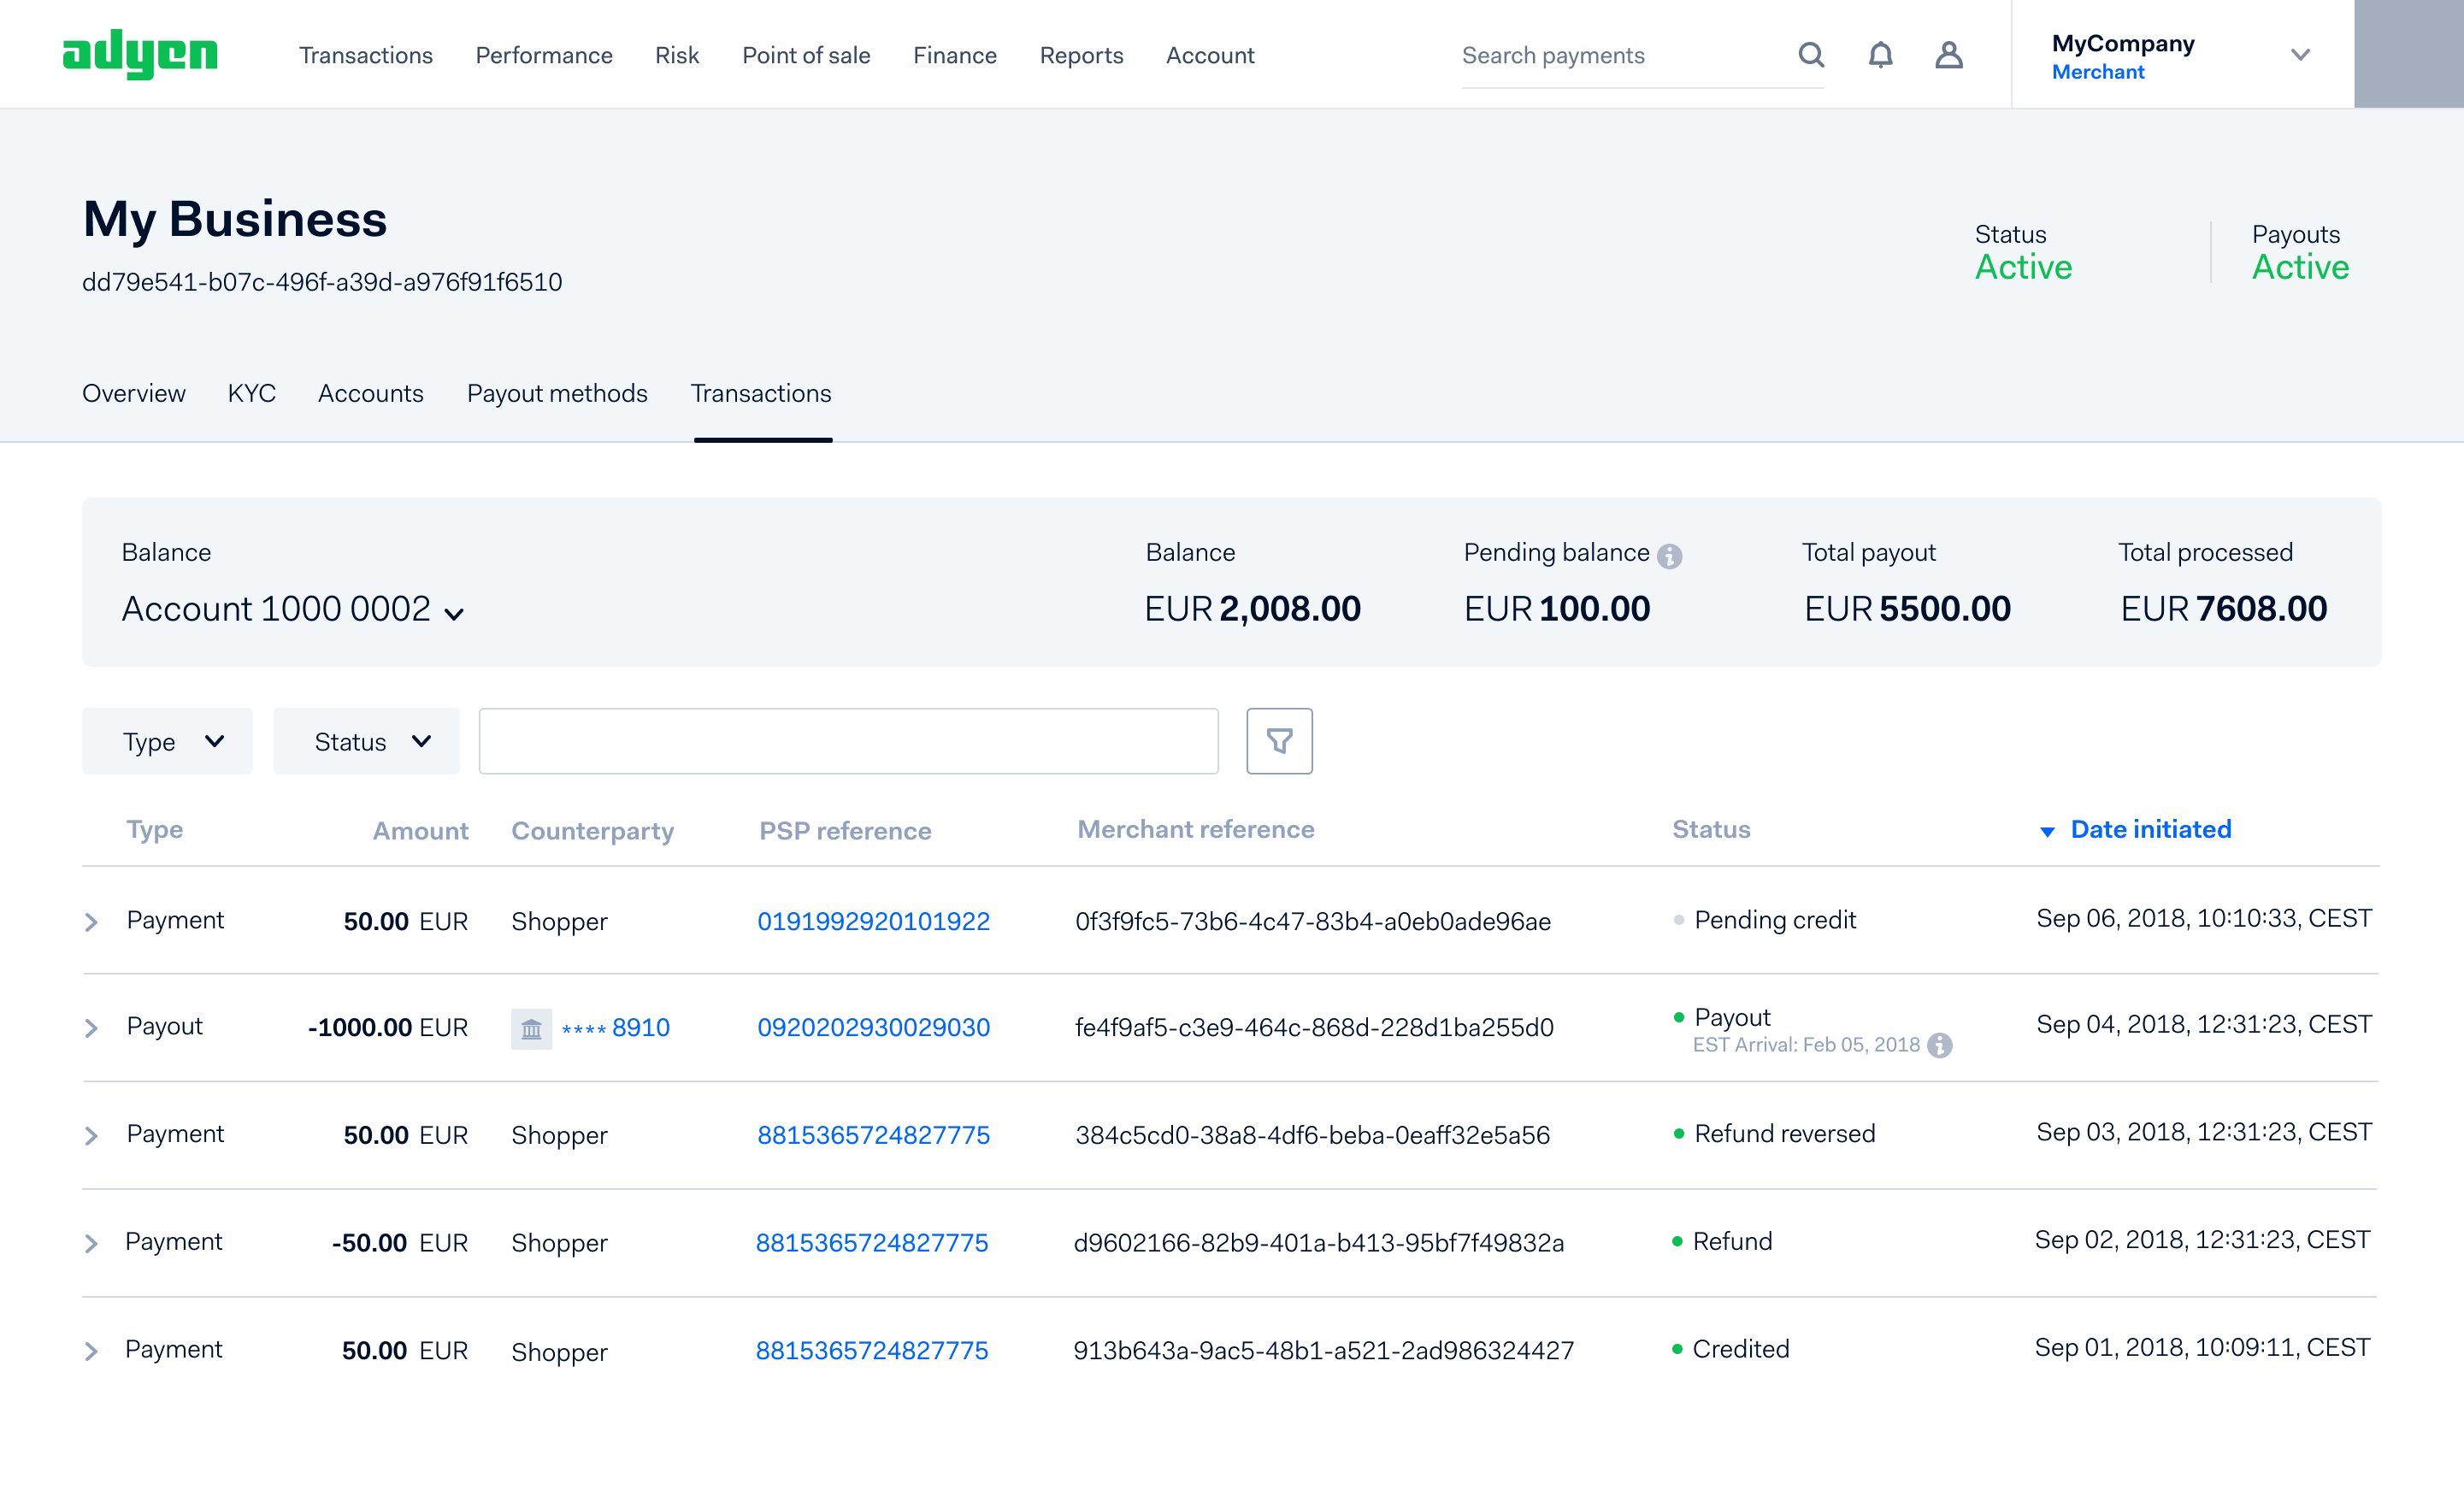This screenshot has height=1496, width=2464.
Task: Open PSP reference in Refund reversed row
Action: pos(873,1135)
